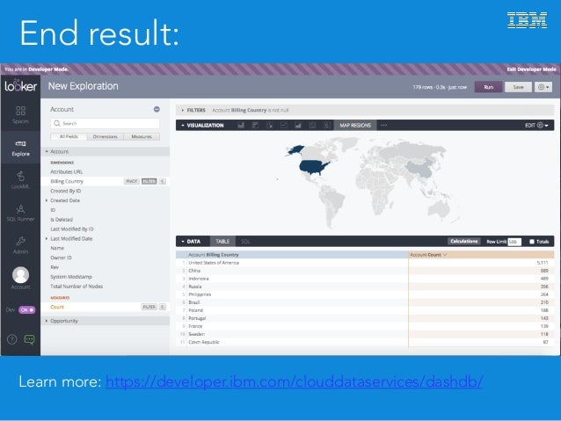The height and width of the screenshot is (421, 561).
Task: Collapse the VISUALIZATION section
Action: (202, 125)
